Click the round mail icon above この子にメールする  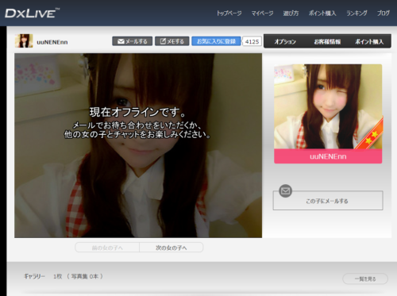[285, 190]
